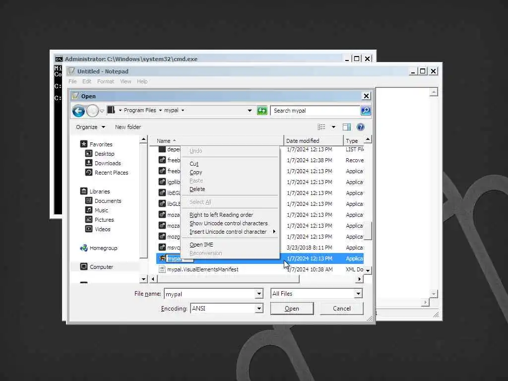The image size is (508, 381).
Task: Click the Search mypal field
Action: pyautogui.click(x=315, y=111)
